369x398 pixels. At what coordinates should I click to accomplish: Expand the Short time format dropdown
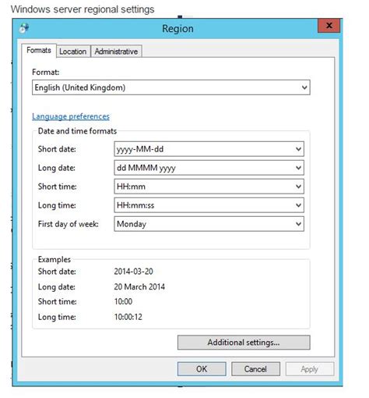[209, 187]
